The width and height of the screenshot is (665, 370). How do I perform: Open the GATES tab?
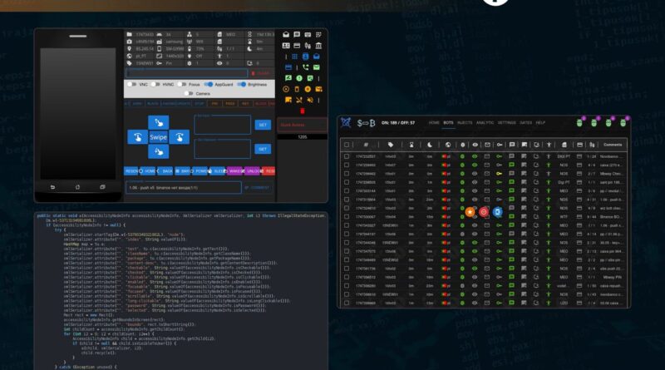tap(525, 122)
